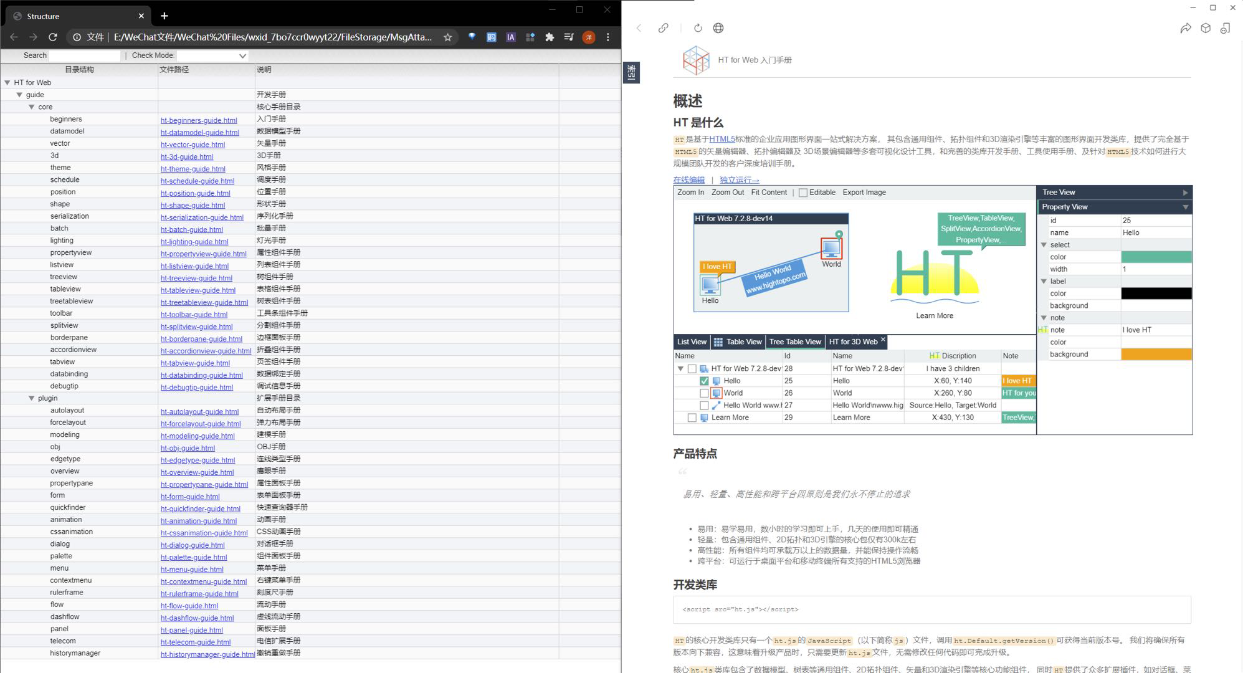
Task: Open Chrome extensions puzzle icon
Action: point(549,37)
